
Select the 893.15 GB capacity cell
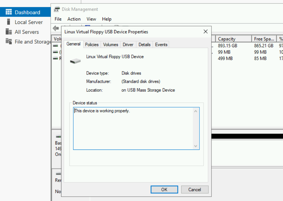[227, 46]
